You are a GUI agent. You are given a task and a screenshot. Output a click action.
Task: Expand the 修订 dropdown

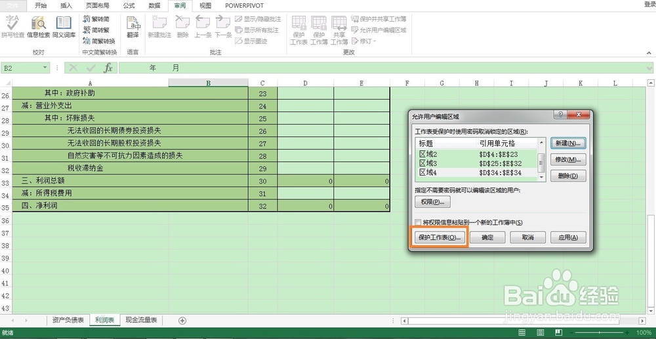pos(363,41)
